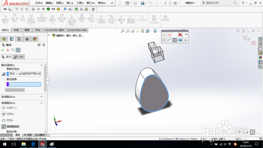263x148 pixels.
Task: Cancel selection with SelectionManager red X
Action: pyautogui.click(x=169, y=34)
